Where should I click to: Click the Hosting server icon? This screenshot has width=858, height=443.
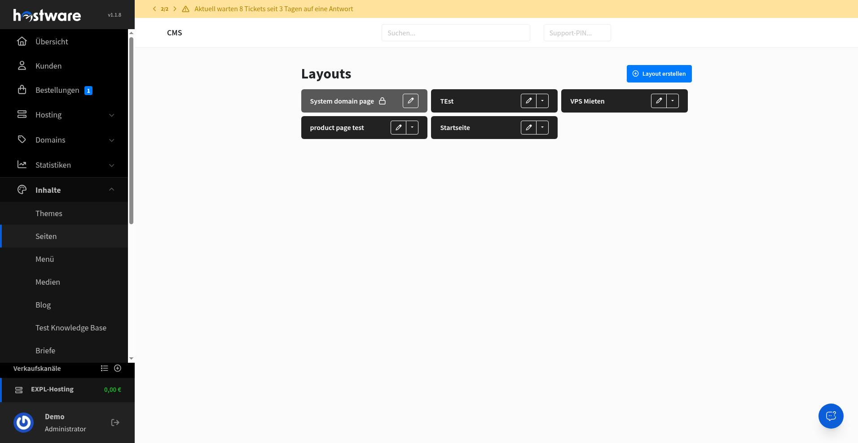[x=22, y=114]
